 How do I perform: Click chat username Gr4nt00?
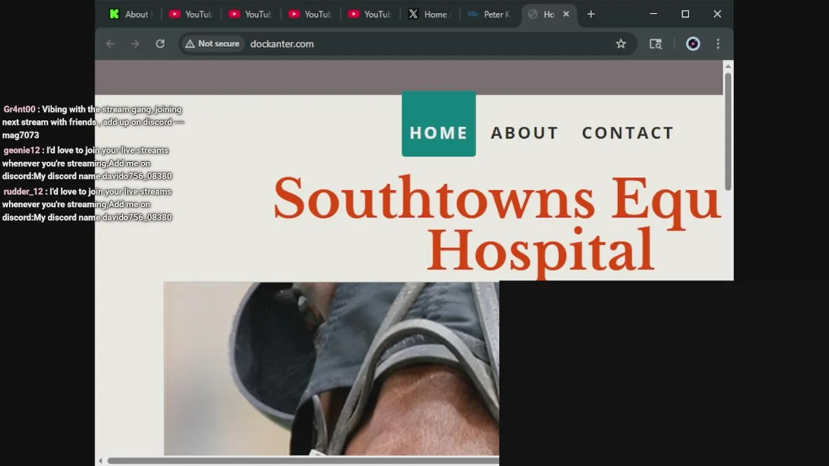coord(19,109)
